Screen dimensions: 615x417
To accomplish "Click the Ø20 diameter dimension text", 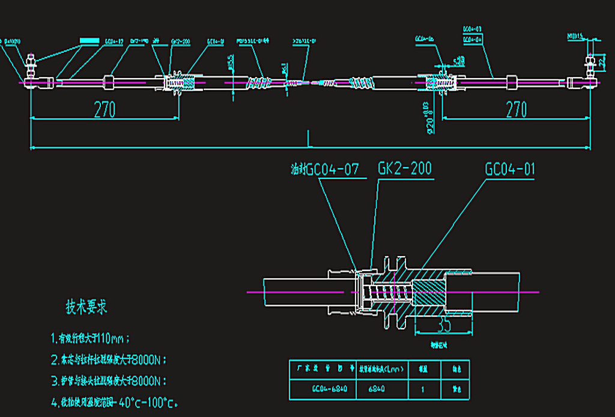I will 429,118.
